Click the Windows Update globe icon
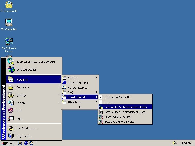The width and height of the screenshot is (195, 146). (11, 69)
